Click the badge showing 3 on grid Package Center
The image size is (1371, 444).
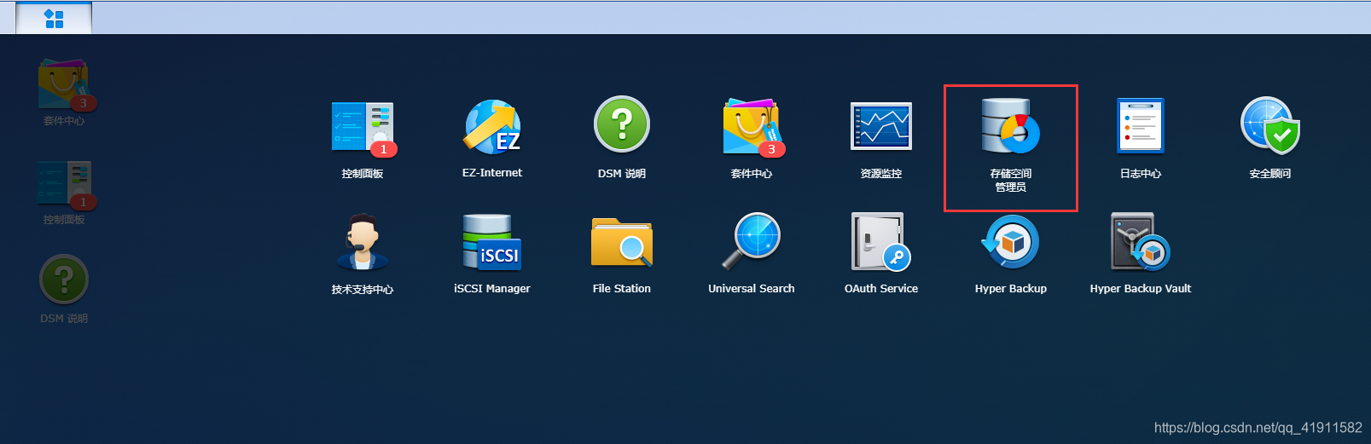tap(772, 149)
